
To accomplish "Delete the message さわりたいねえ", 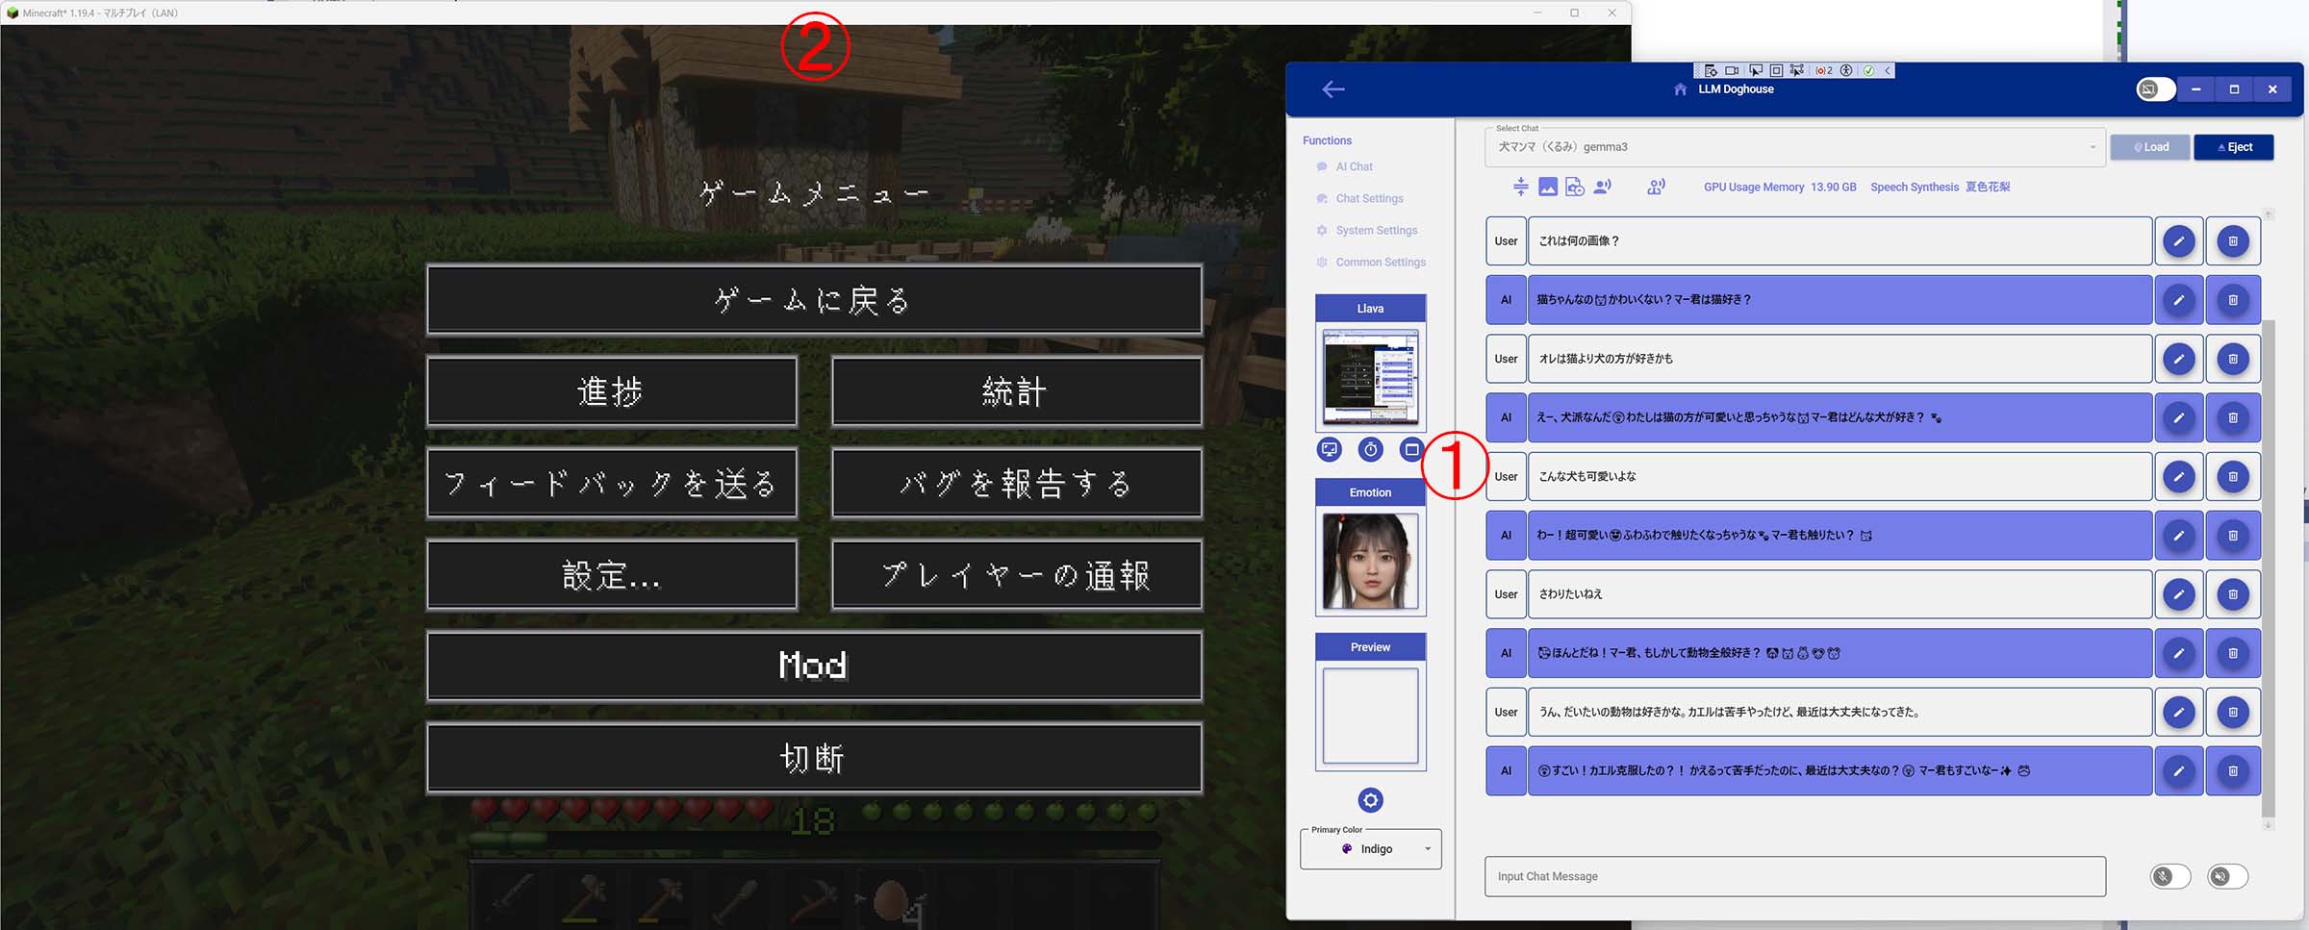I will pos(2233,594).
